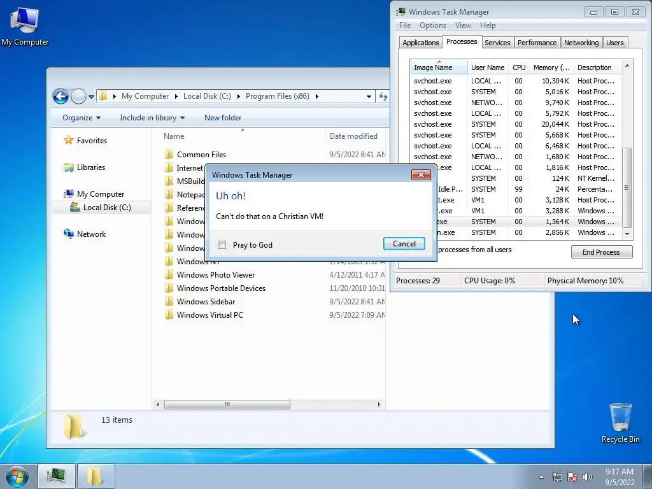The width and height of the screenshot is (652, 489).
Task: Expand the Local Disk (C:) breadcrumb arrow
Action: tap(239, 97)
